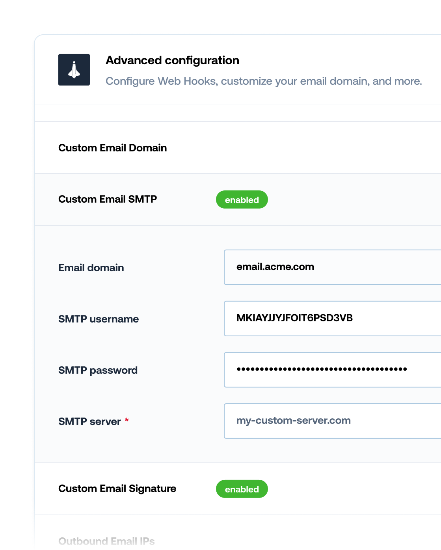Click the Email domain label
This screenshot has width=441, height=550.
[x=91, y=268]
